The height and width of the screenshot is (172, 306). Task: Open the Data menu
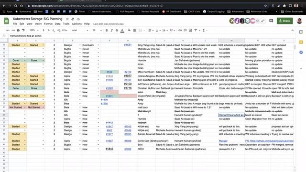click(x=57, y=24)
